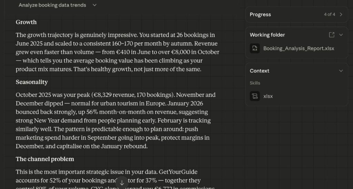This screenshot has width=353, height=189.
Task: Click the '4 of 4' progress counter
Action: (x=329, y=14)
